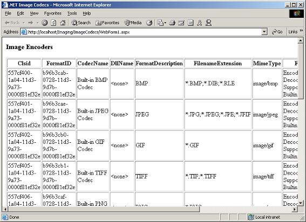
Task: Click the page icon beside Done
Action: [x=5, y=217]
